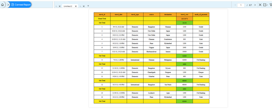
Task: Select date cell 9/28/15, 3:50 PM
Action: pos(118,76)
